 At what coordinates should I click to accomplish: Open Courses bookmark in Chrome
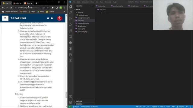pyautogui.click(x=50, y=12)
